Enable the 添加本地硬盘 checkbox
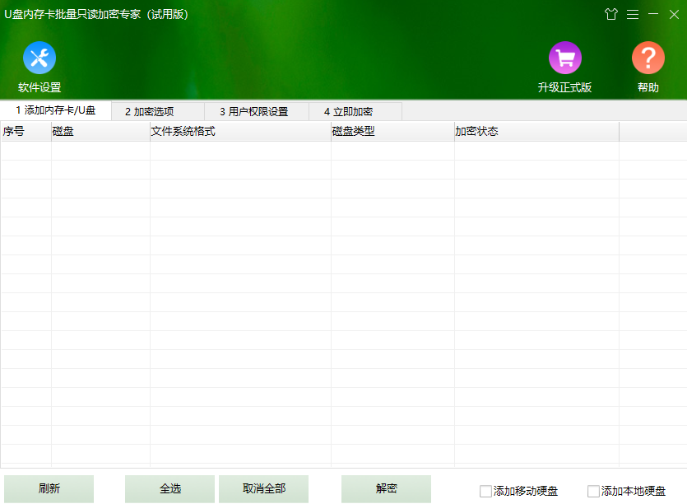Screen dimensions: 687x504 (592, 490)
